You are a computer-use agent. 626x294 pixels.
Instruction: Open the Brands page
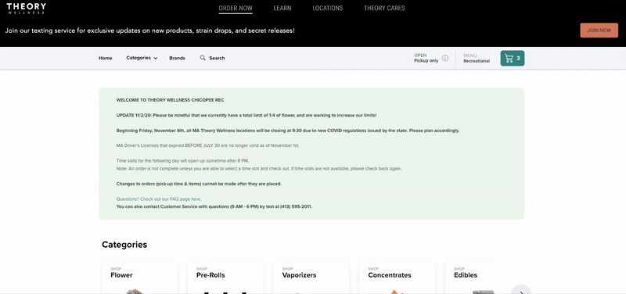tap(177, 58)
